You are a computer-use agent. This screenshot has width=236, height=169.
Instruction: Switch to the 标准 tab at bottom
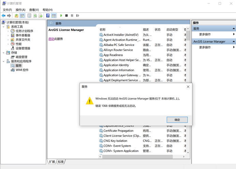tap(61, 162)
